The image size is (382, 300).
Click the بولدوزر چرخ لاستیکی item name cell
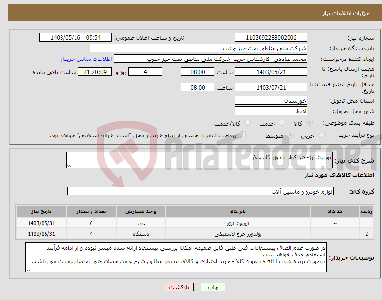(x=238, y=234)
